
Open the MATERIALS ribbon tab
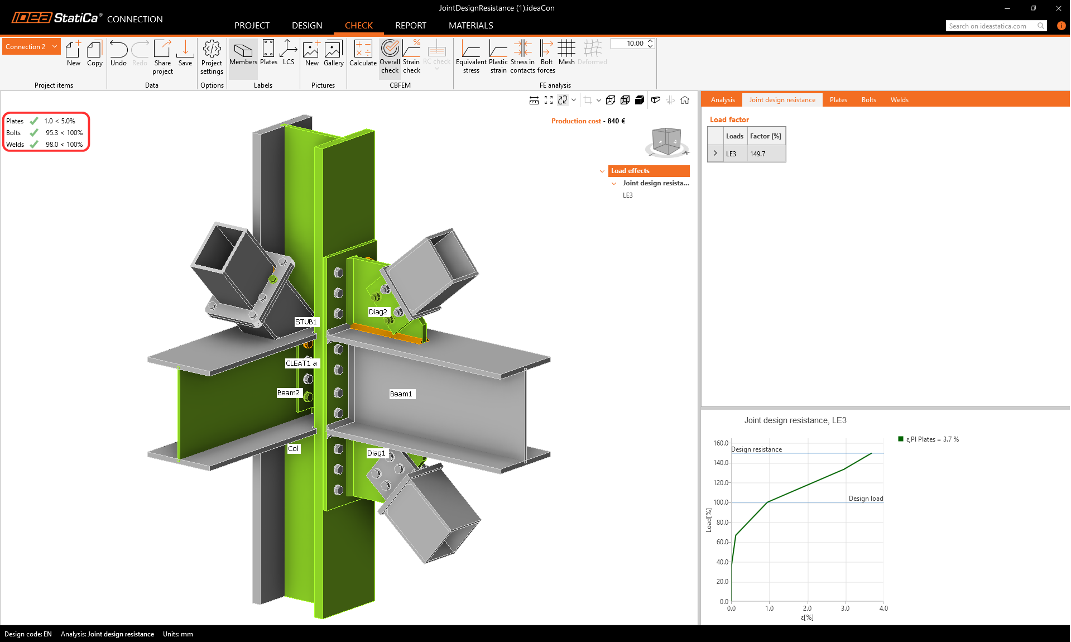point(471,25)
